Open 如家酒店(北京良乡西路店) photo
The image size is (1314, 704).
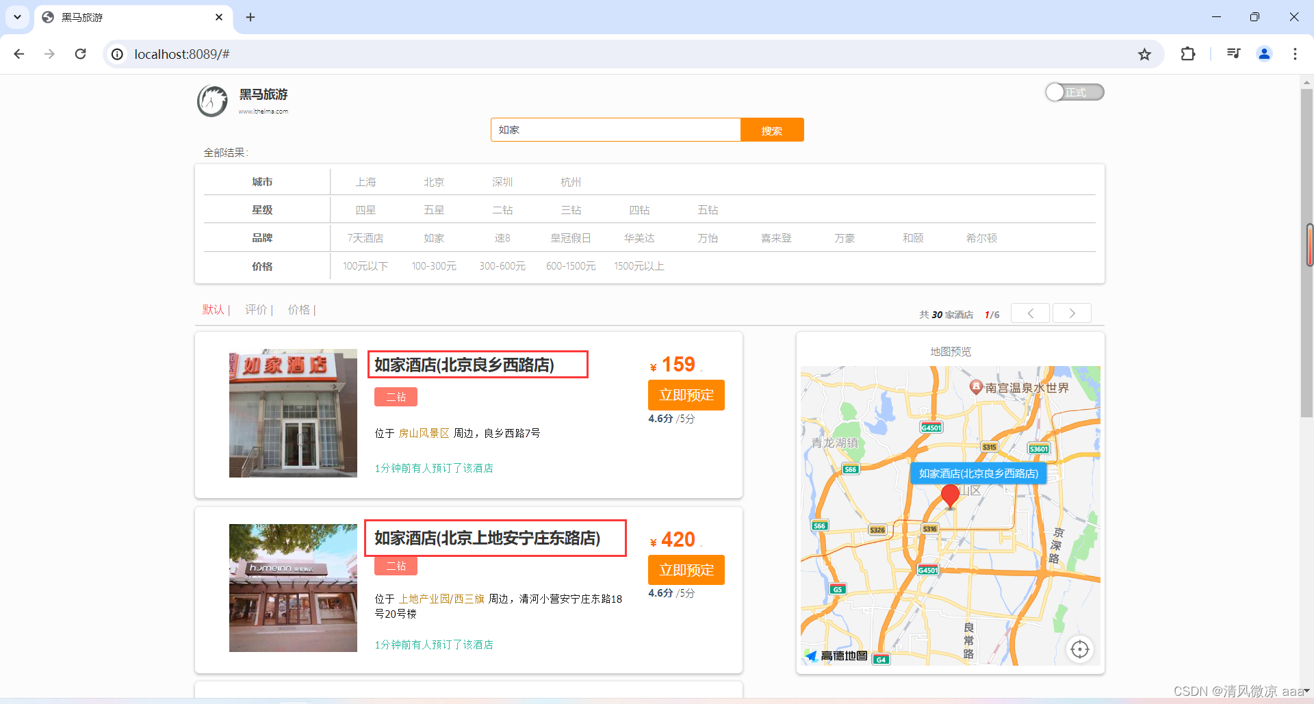[293, 413]
